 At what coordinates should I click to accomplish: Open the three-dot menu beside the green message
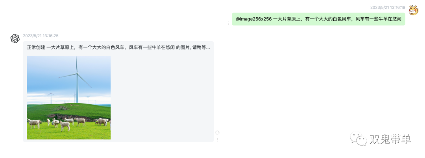click(x=228, y=23)
